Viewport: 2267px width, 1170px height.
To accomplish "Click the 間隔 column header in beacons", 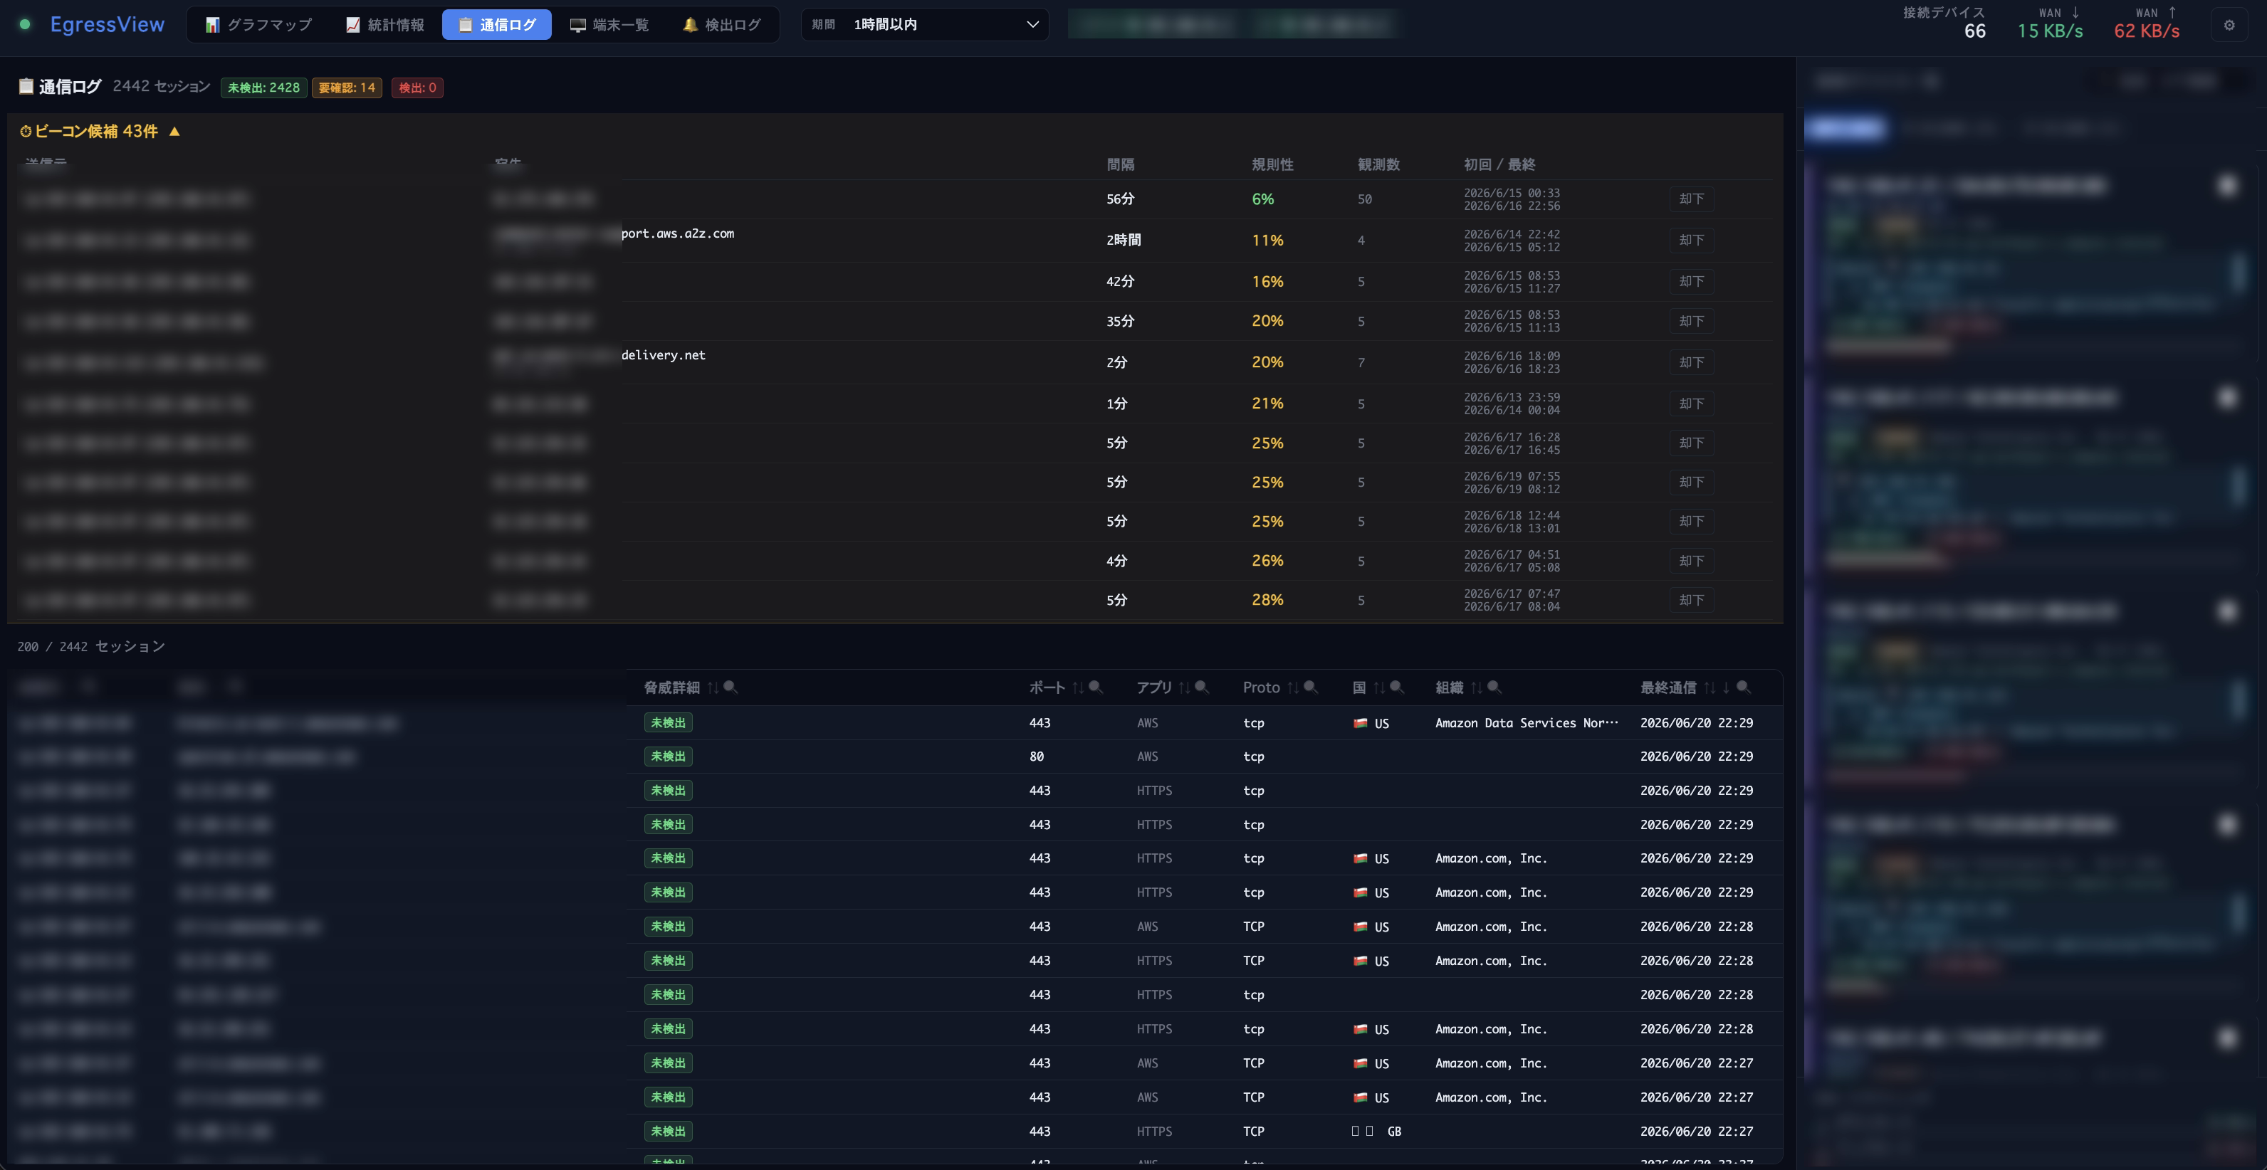I will (x=1120, y=164).
